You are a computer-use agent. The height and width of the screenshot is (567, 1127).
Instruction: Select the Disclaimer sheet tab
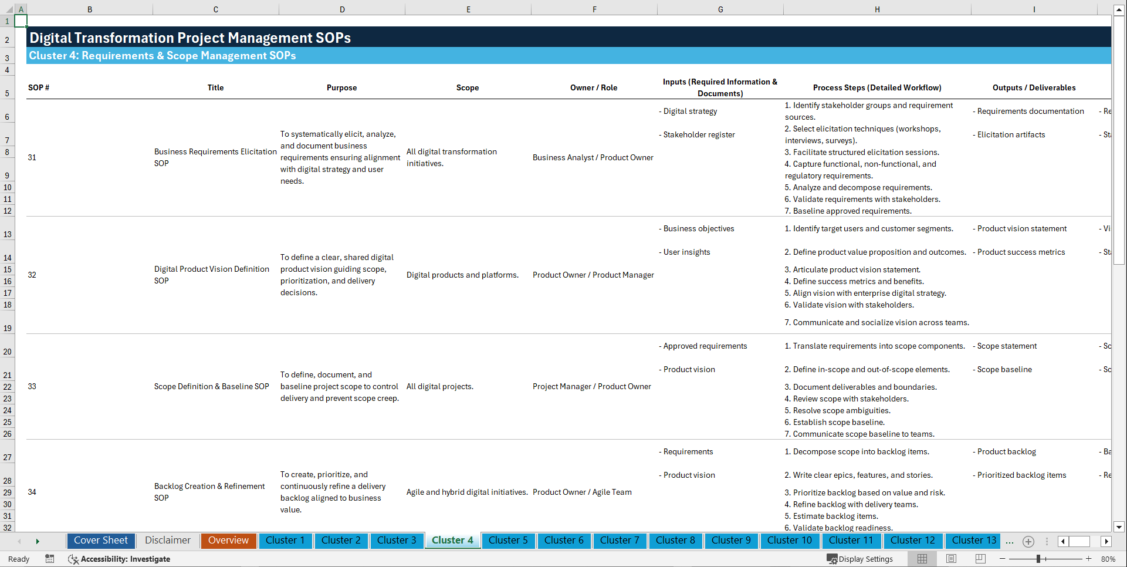pyautogui.click(x=167, y=541)
